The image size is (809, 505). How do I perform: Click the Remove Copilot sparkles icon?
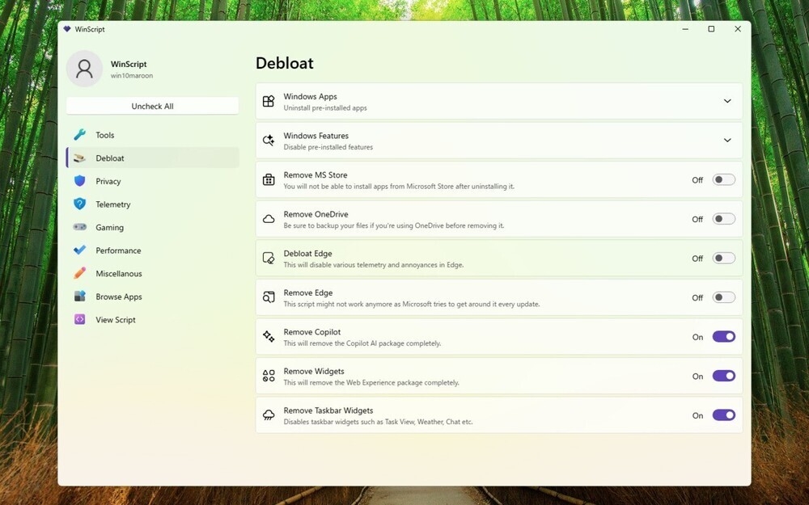tap(269, 336)
